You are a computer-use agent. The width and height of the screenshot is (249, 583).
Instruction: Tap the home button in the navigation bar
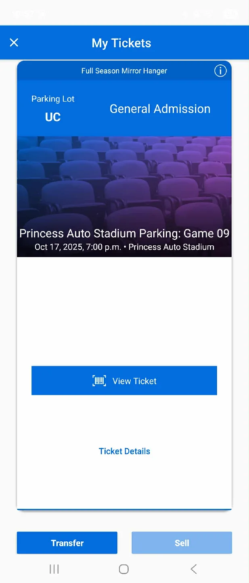(x=123, y=569)
